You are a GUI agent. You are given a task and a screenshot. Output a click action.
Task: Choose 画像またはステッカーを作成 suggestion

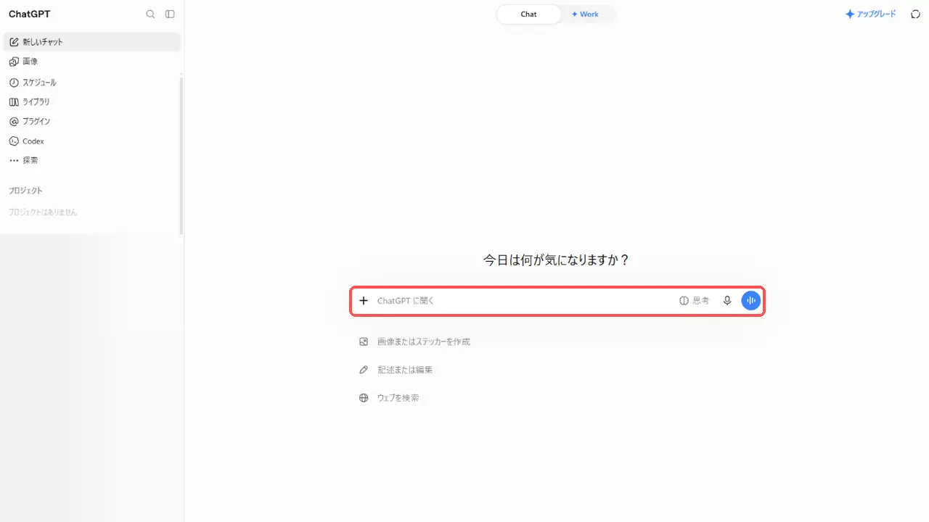point(414,341)
